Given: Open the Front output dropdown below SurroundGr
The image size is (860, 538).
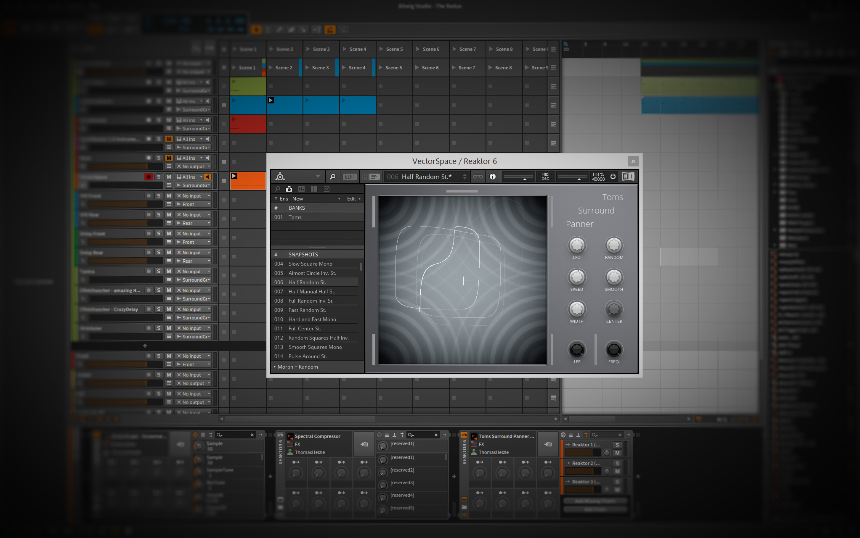Looking at the screenshot, I should (x=193, y=204).
